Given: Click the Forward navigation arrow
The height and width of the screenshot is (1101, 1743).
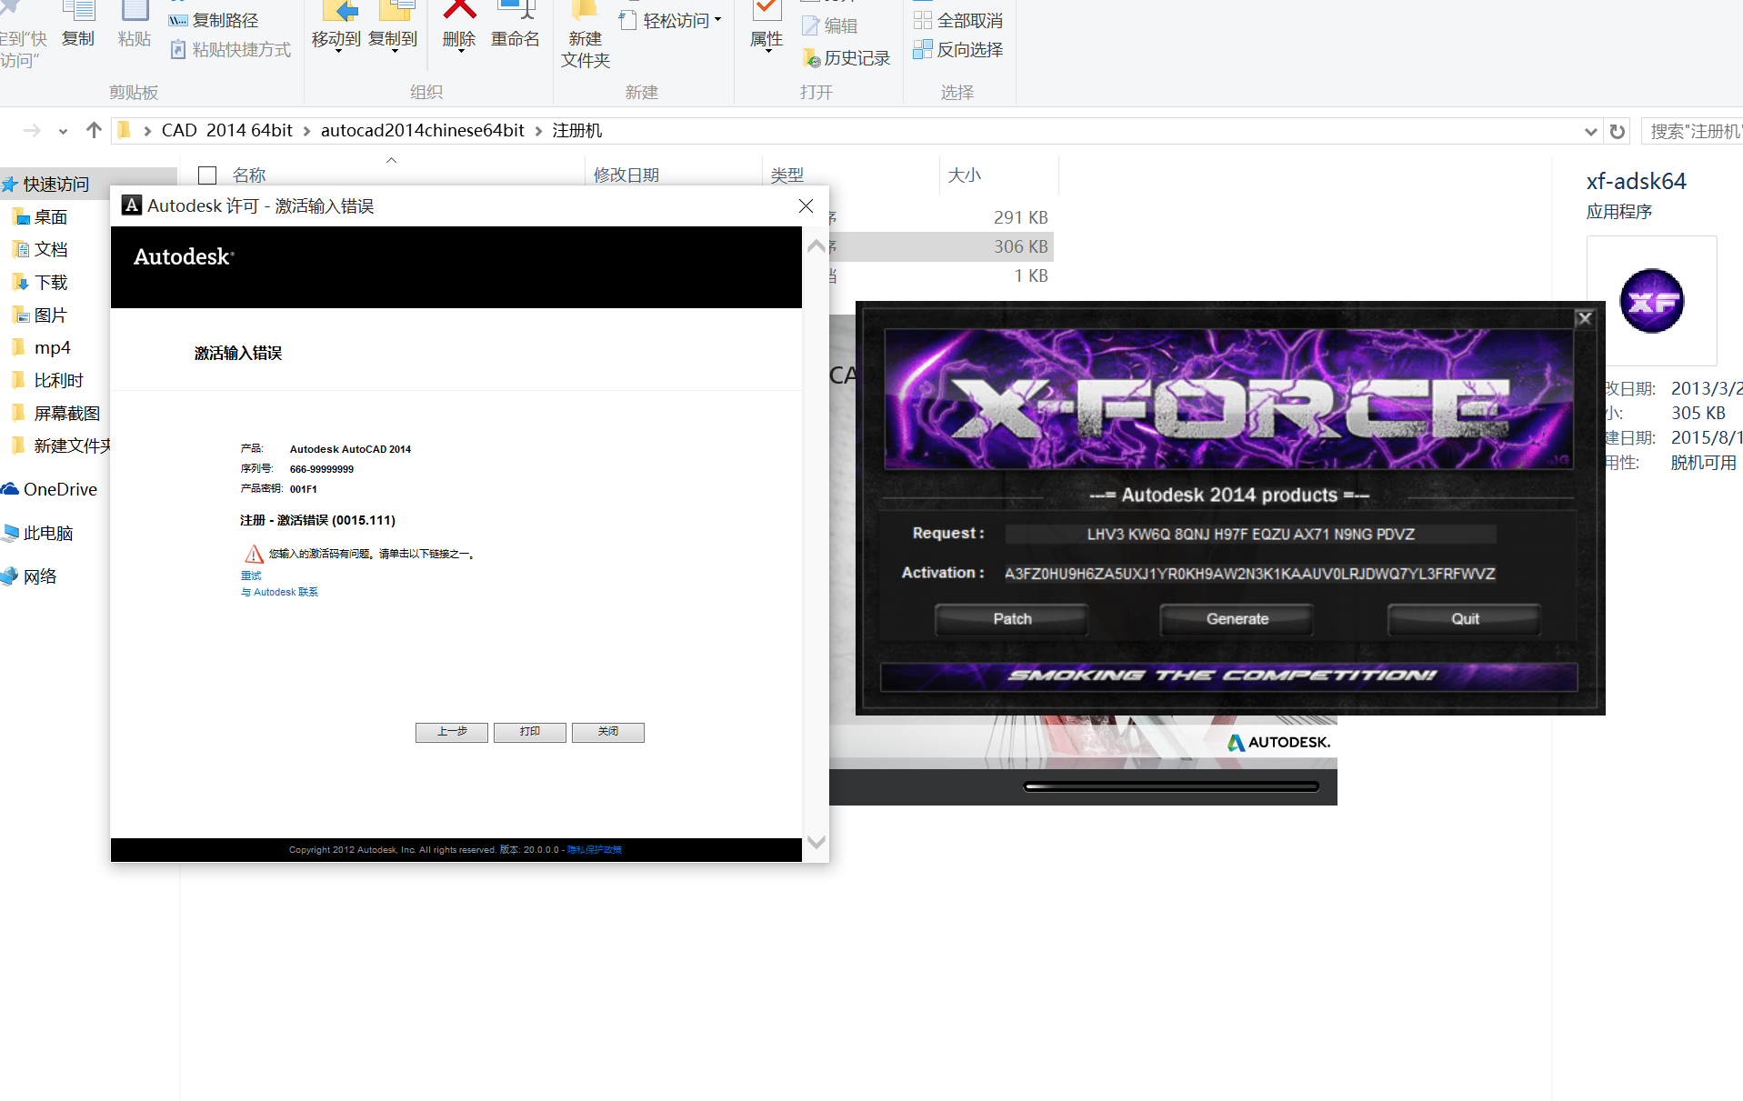Looking at the screenshot, I should (32, 131).
